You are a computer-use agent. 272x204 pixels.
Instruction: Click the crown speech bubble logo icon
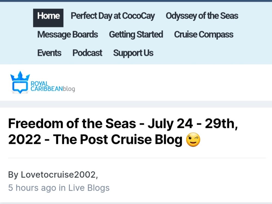click(20, 82)
